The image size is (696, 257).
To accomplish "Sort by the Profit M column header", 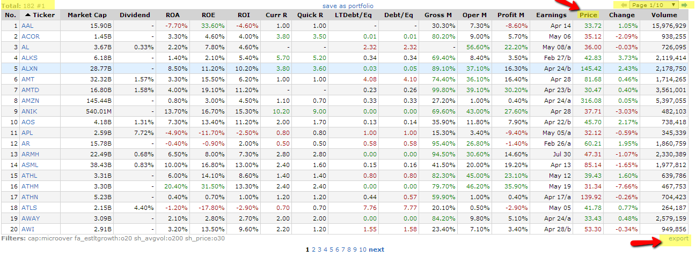I will coord(511,15).
